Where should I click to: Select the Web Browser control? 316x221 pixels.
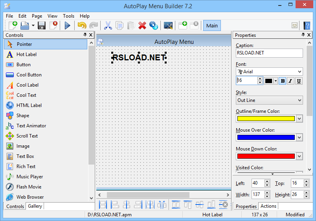pyautogui.click(x=46, y=197)
